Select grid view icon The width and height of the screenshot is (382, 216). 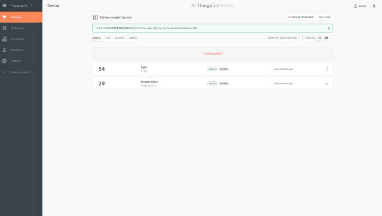click(x=326, y=38)
